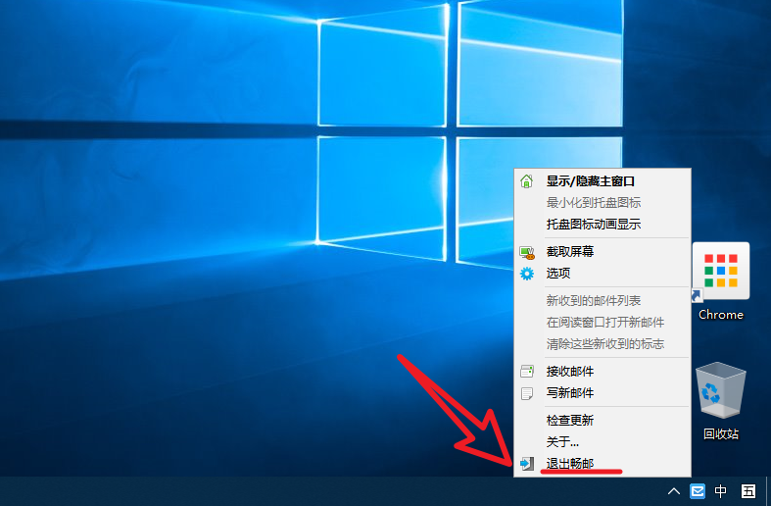The width and height of the screenshot is (771, 506).
Task: Click 在阅读窗口打开新邮件 menu entry
Action: [x=602, y=322]
